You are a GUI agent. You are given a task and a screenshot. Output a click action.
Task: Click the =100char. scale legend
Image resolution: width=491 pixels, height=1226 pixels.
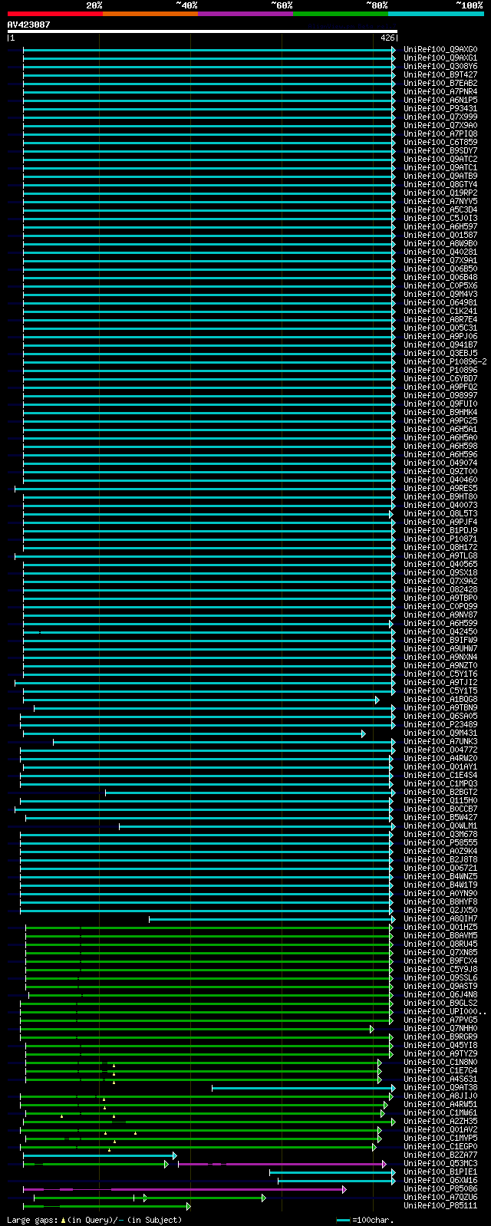(364, 1220)
